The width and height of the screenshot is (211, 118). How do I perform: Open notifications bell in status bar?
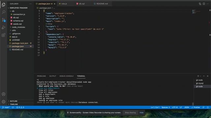[208, 107]
